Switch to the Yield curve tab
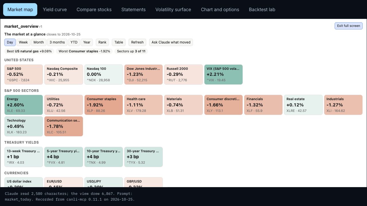 click(55, 9)
